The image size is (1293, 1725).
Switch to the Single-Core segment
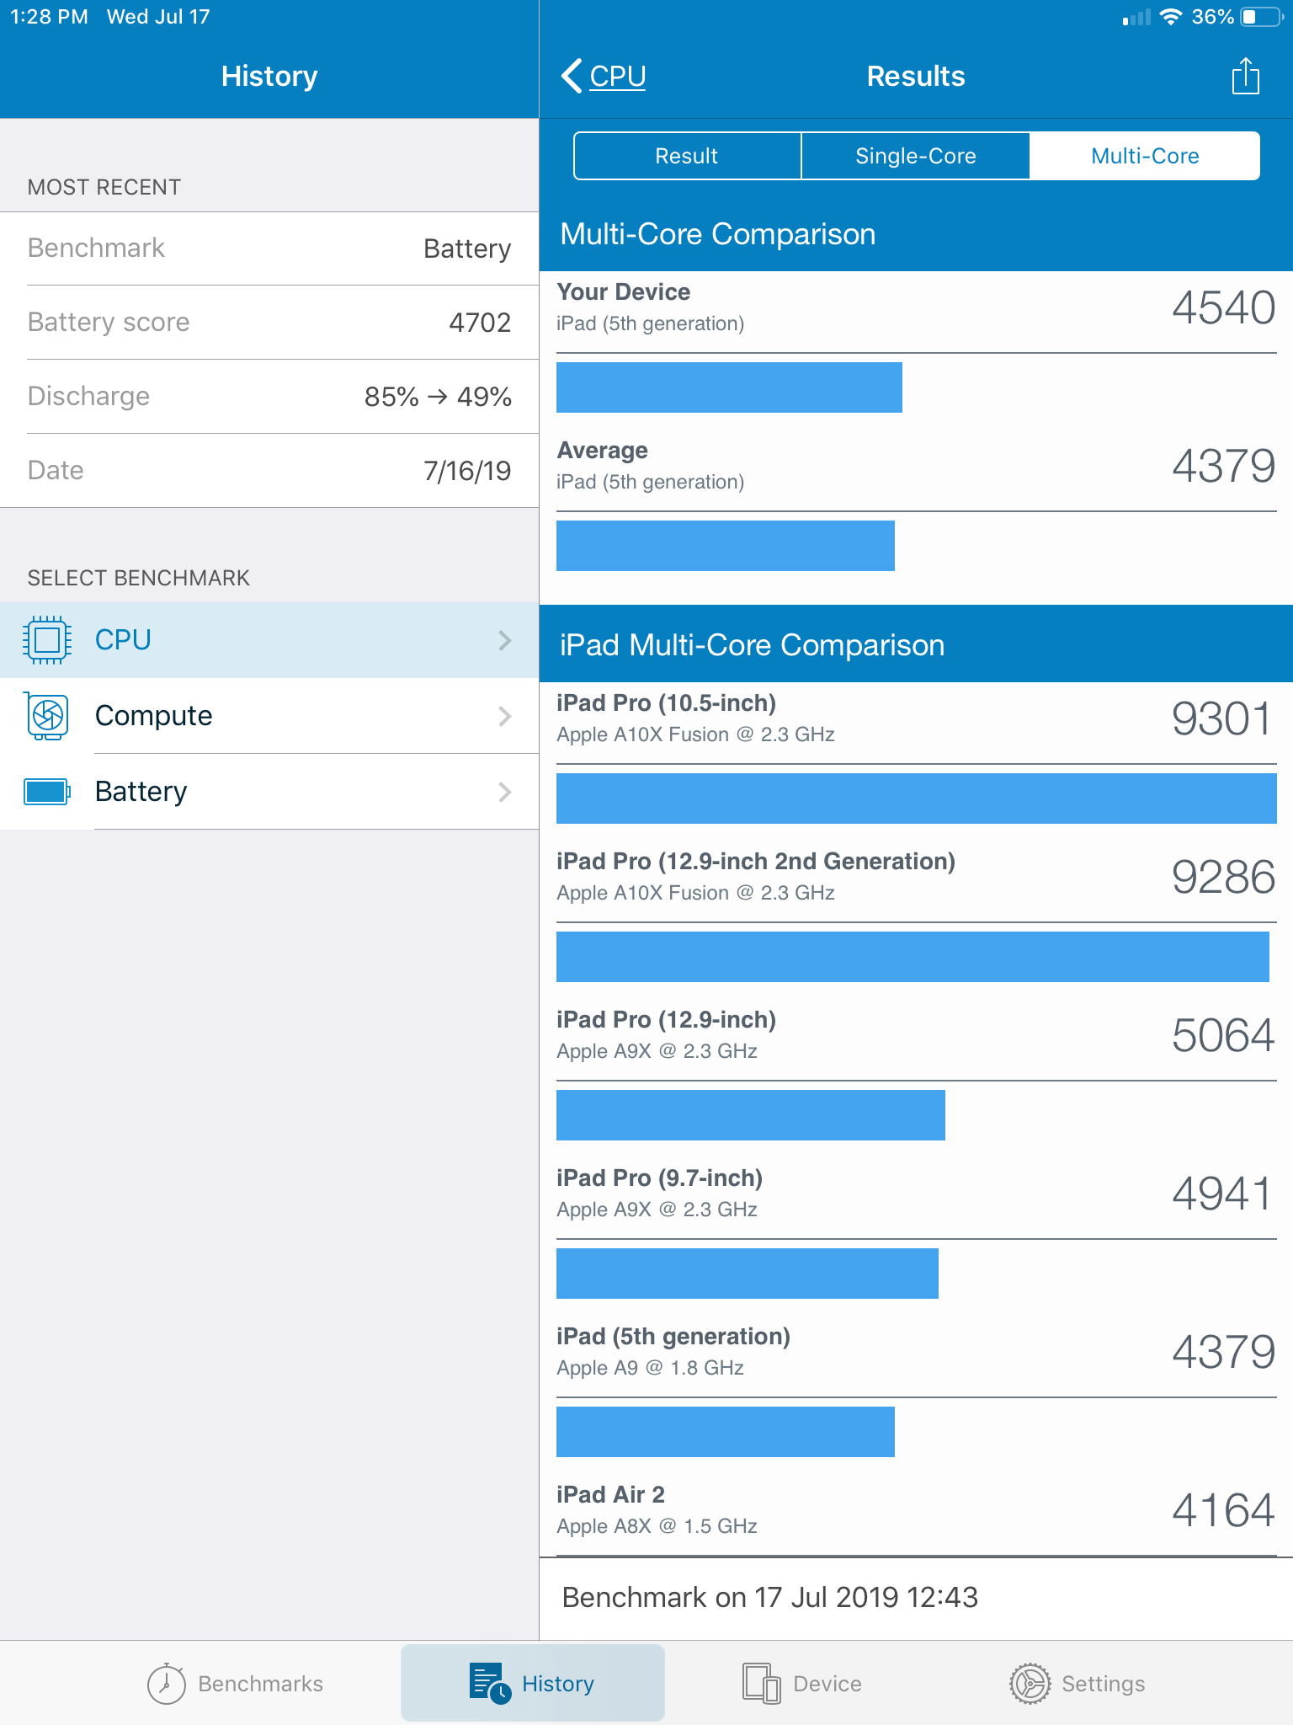pos(916,156)
